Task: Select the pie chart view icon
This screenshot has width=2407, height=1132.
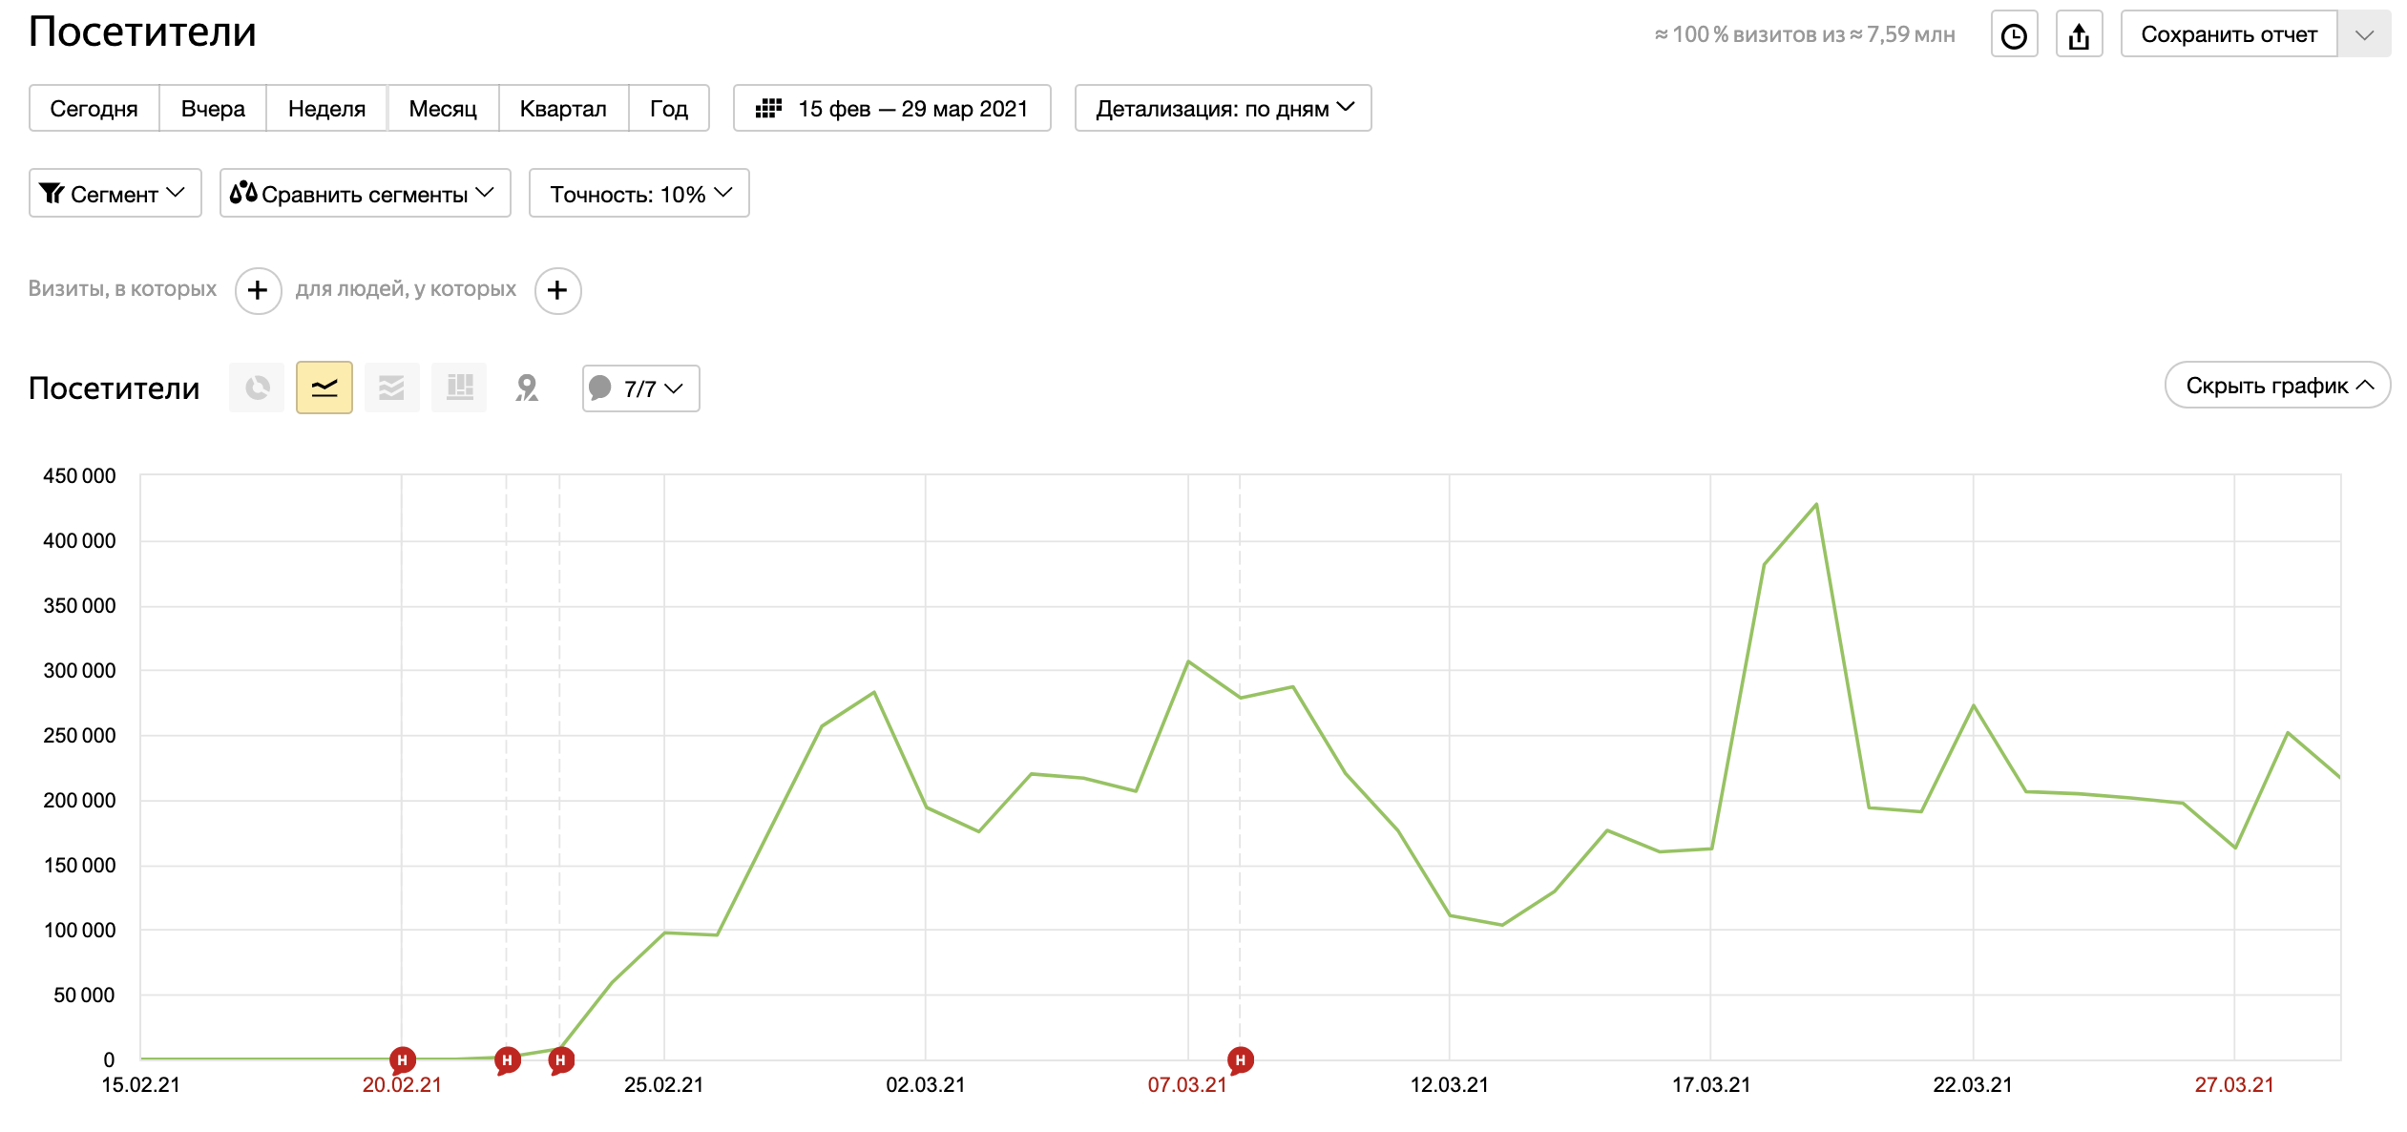Action: (257, 388)
